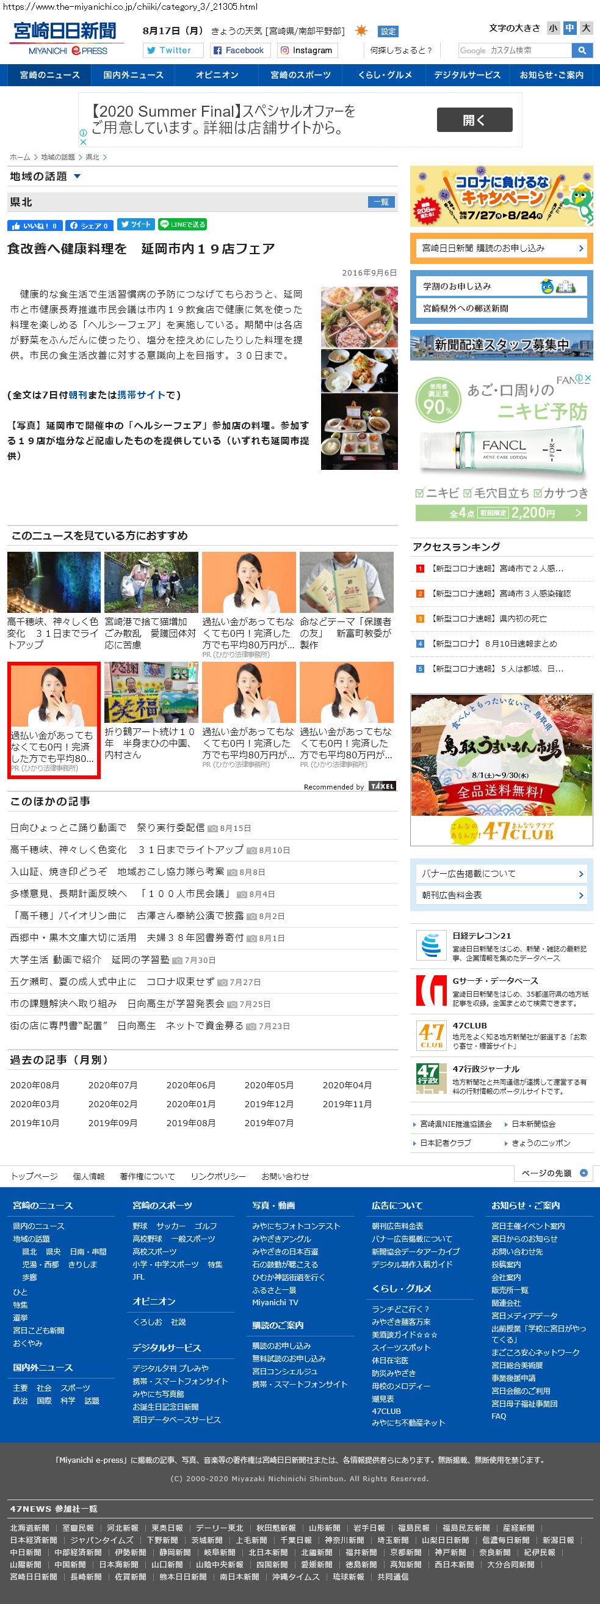Click 新聞配達スタッフ募集中 banner
Screen dimensions: 600x1604
tap(502, 345)
